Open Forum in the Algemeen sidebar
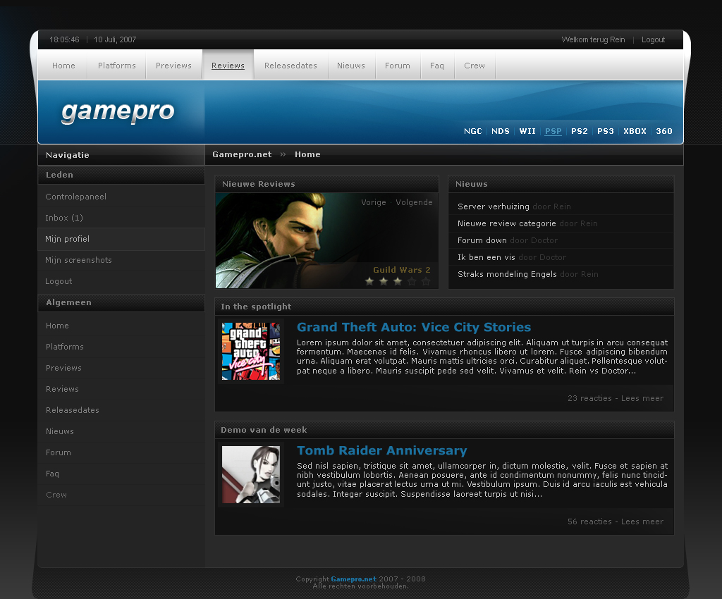Screen dimensions: 722x599 (121, 452)
